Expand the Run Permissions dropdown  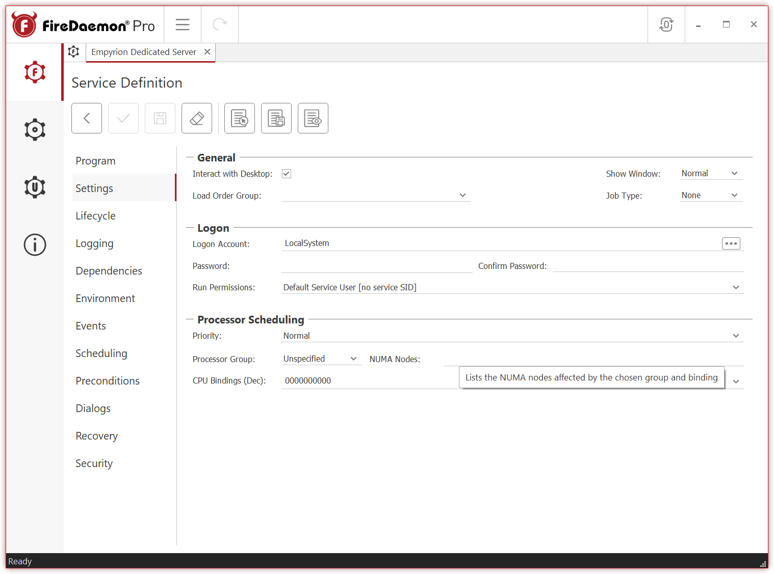coord(512,287)
